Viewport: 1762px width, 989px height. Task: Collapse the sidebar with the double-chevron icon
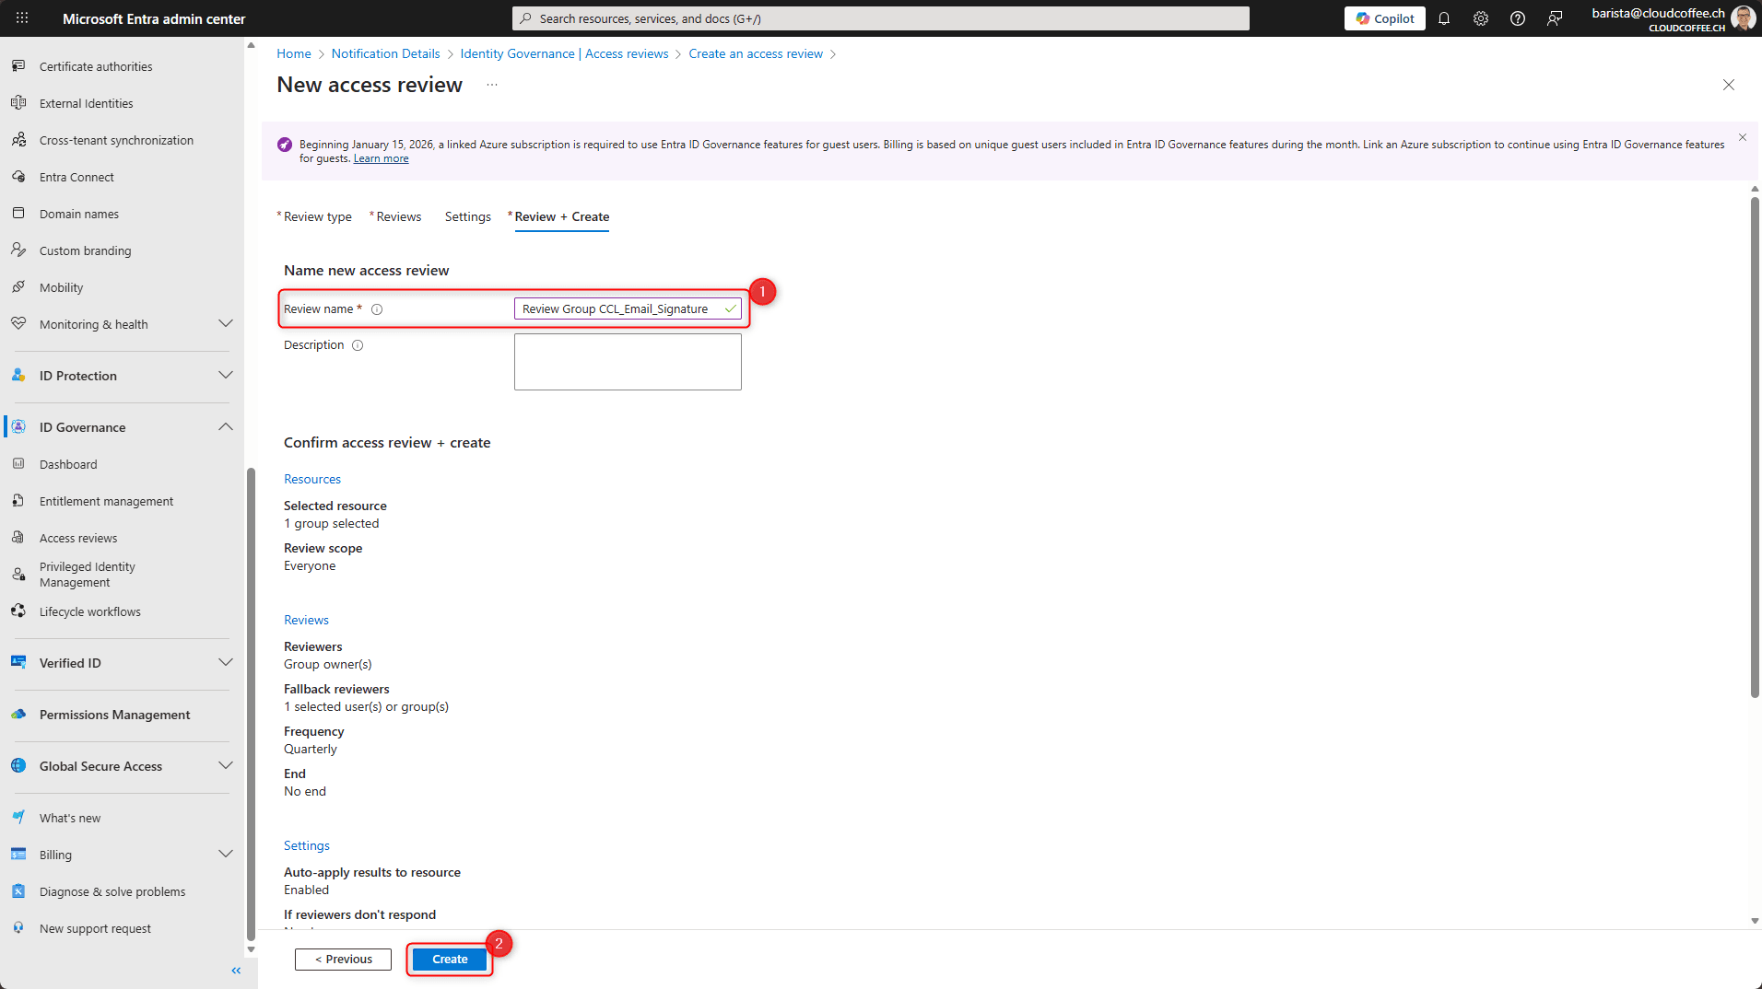[236, 971]
